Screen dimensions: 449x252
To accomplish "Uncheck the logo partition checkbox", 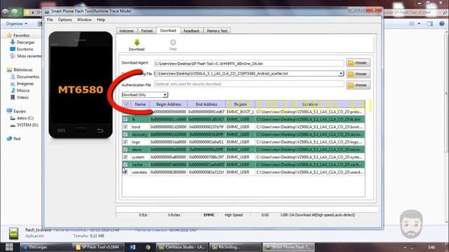I will pyautogui.click(x=126, y=141).
